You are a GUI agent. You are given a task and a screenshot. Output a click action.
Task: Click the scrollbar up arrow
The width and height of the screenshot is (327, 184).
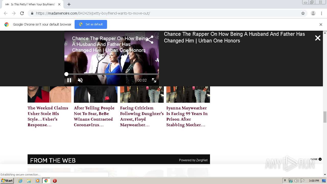[x=325, y=33]
